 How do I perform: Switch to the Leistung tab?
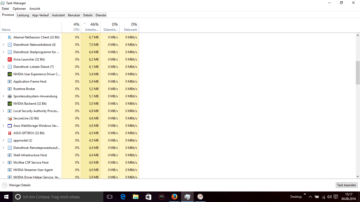[x=23, y=15]
